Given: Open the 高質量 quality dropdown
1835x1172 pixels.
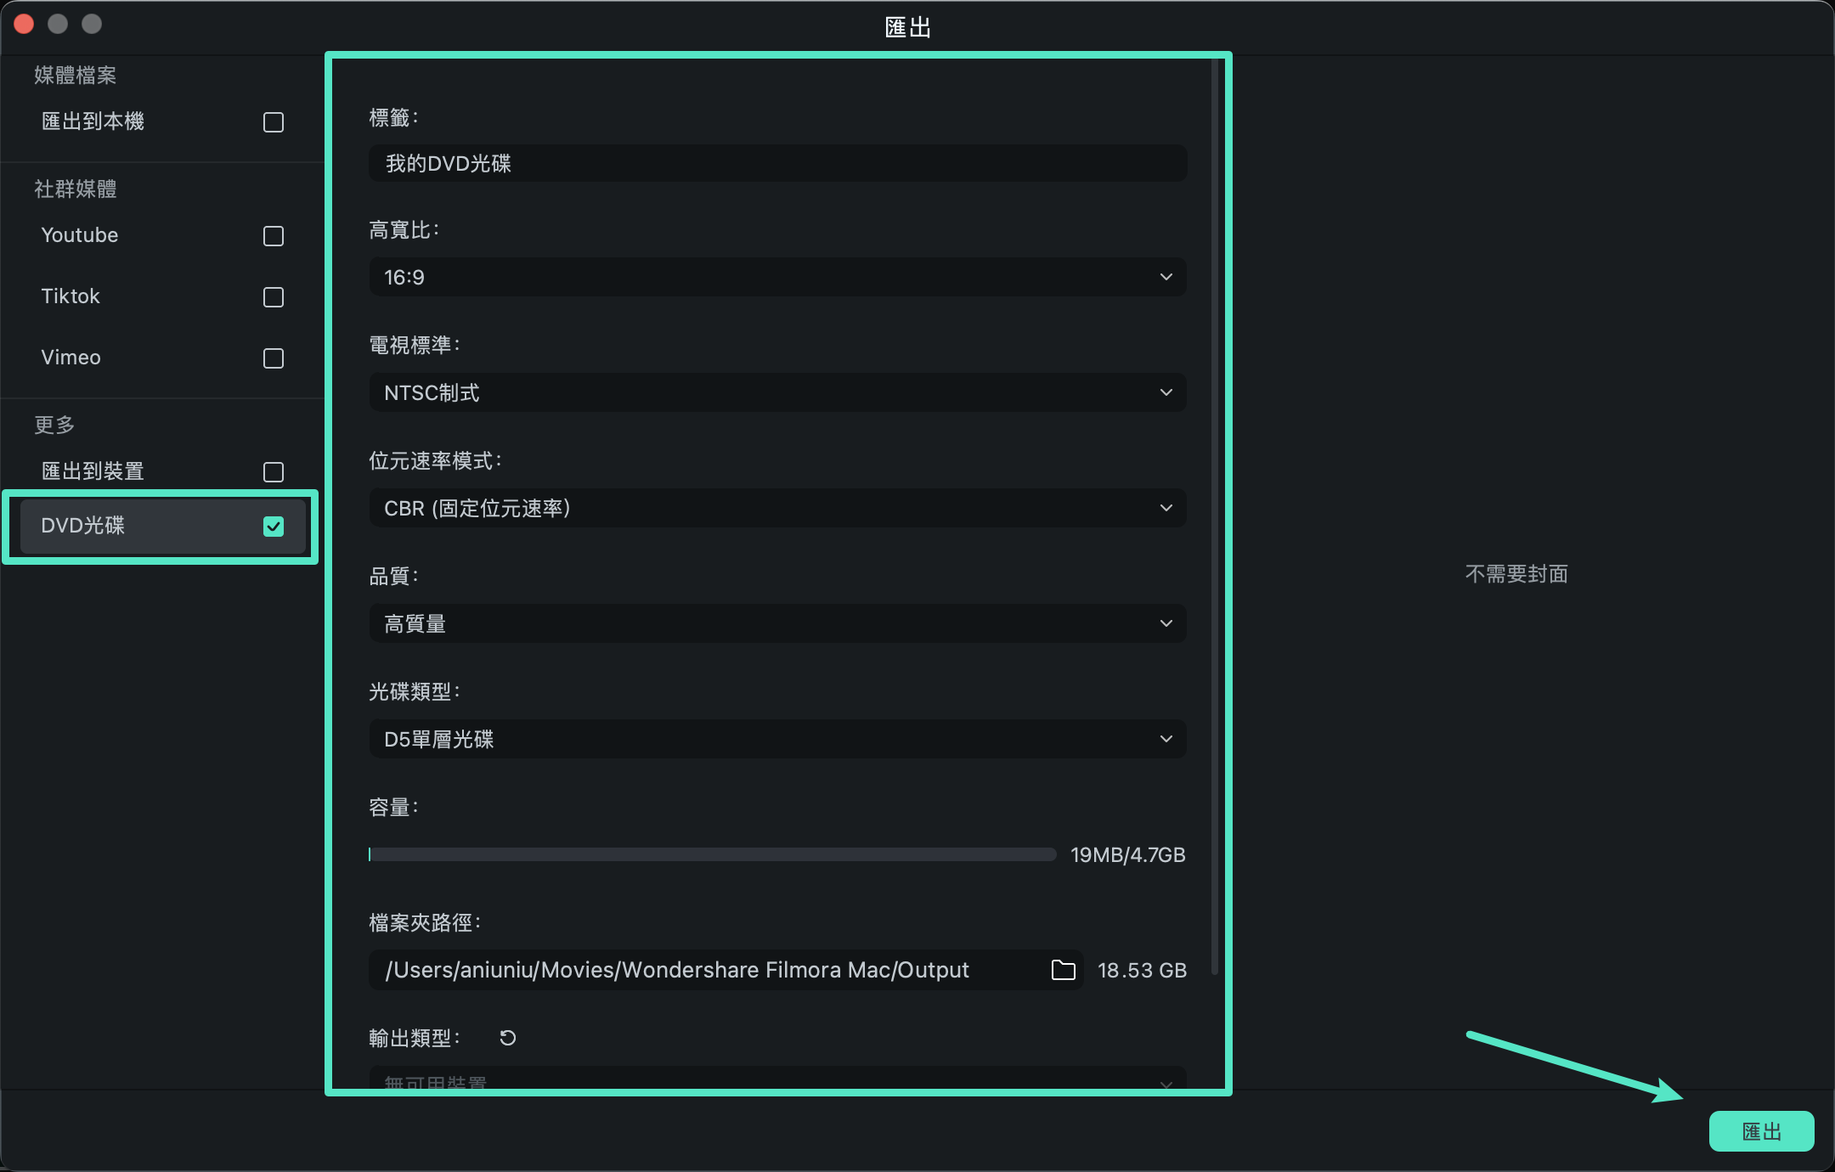Looking at the screenshot, I should 777,623.
